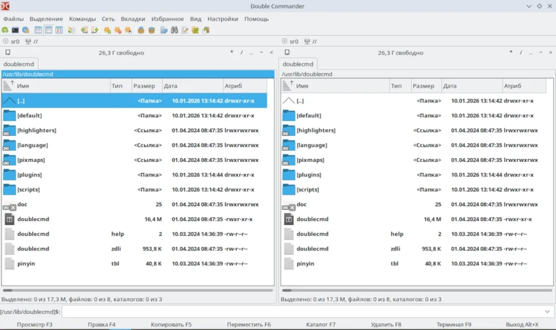Switch to brief view toolbar icon

click(38, 30)
